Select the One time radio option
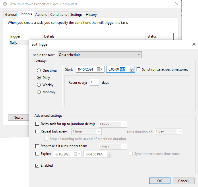This screenshot has height=187, width=198. click(x=39, y=71)
